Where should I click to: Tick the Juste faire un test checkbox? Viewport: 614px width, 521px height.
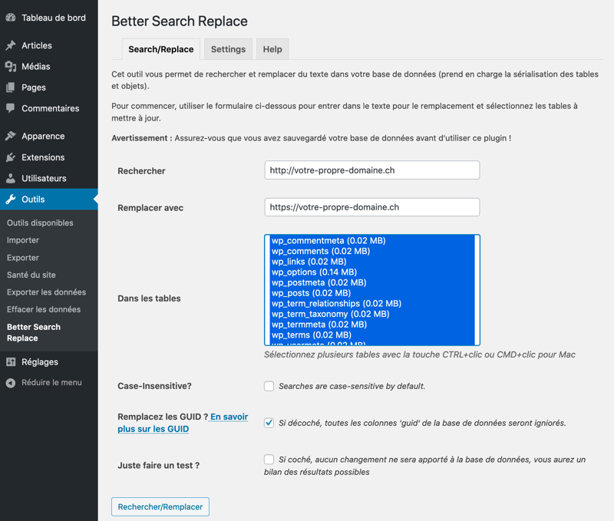[269, 459]
